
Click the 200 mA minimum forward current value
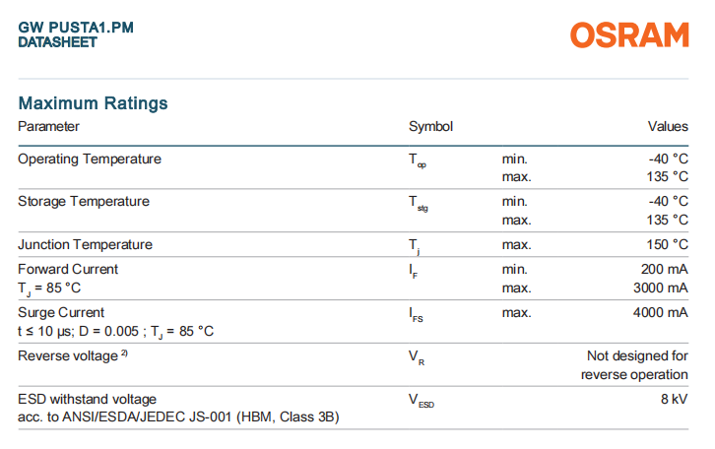pyautogui.click(x=664, y=269)
